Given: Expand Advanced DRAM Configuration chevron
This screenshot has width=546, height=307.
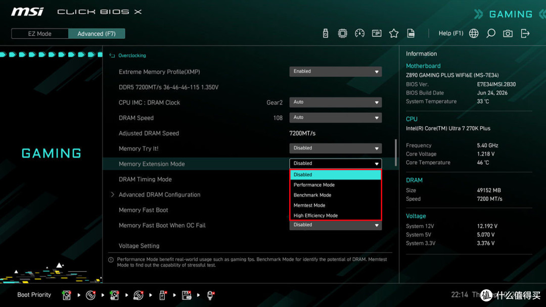Looking at the screenshot, I should click(112, 195).
